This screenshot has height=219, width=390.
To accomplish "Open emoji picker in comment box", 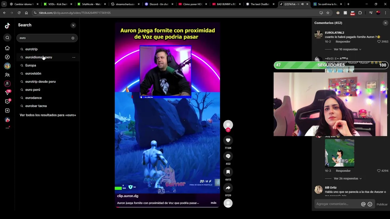I will 370,204.
